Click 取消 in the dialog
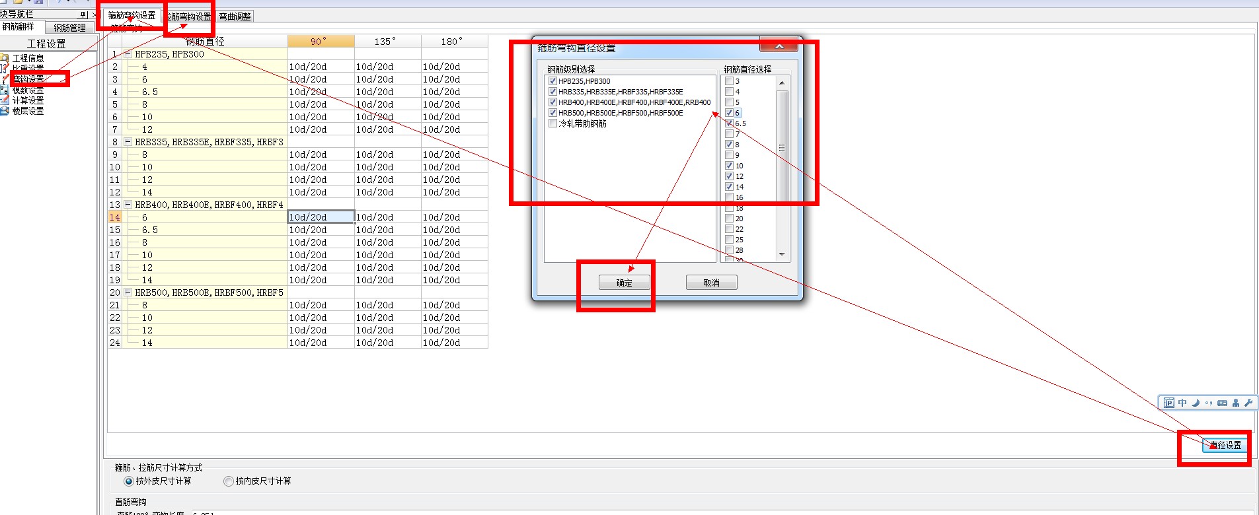This screenshot has height=515, width=1259. (x=712, y=283)
